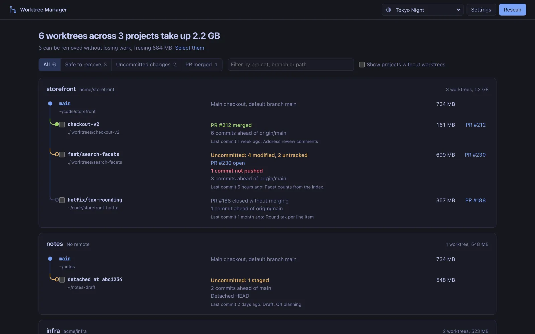Click 'Uncommitted: 4 modified, 2 untracked' status
Viewport: 535px width, 334px height.
[x=259, y=155]
